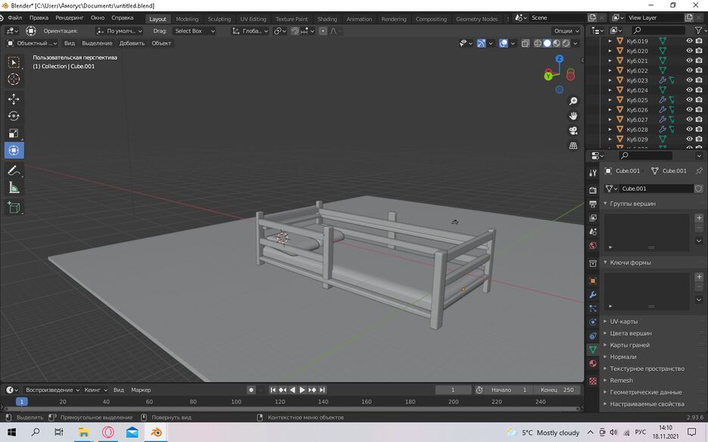Add a shape key with plus button

(x=699, y=277)
